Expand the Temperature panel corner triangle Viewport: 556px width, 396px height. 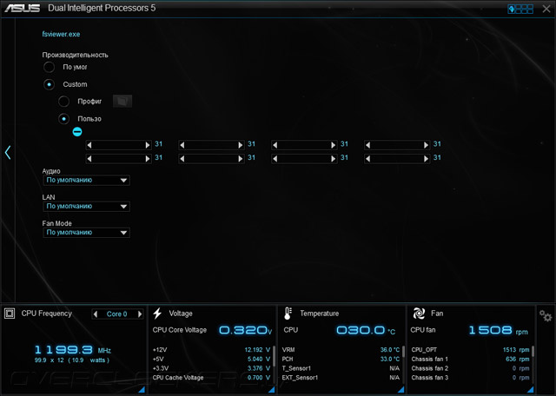click(x=400, y=390)
